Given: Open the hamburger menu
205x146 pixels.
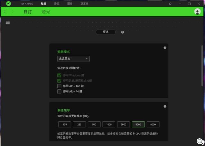Looking at the screenshot, I should pyautogui.click(x=8, y=22).
